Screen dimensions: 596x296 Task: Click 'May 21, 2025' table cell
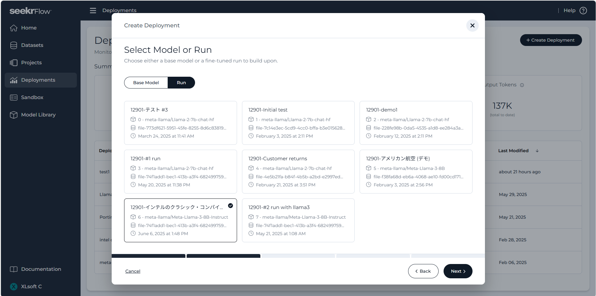coord(512,217)
